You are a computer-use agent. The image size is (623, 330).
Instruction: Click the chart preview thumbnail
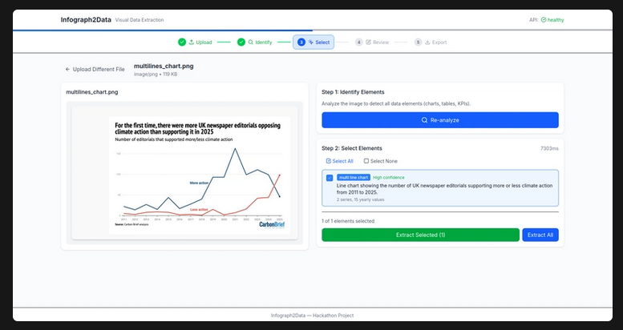pyautogui.click(x=200, y=175)
